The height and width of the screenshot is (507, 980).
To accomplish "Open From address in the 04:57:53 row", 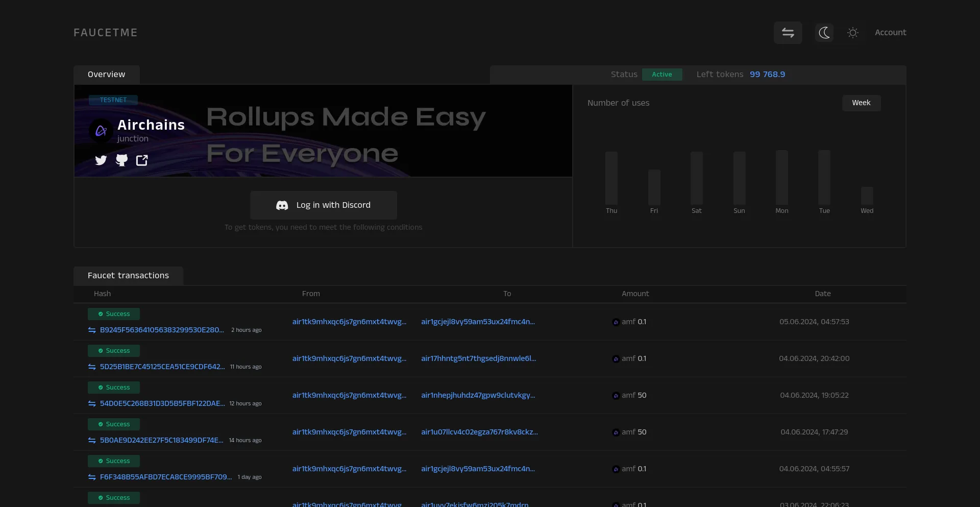I will 349,322.
